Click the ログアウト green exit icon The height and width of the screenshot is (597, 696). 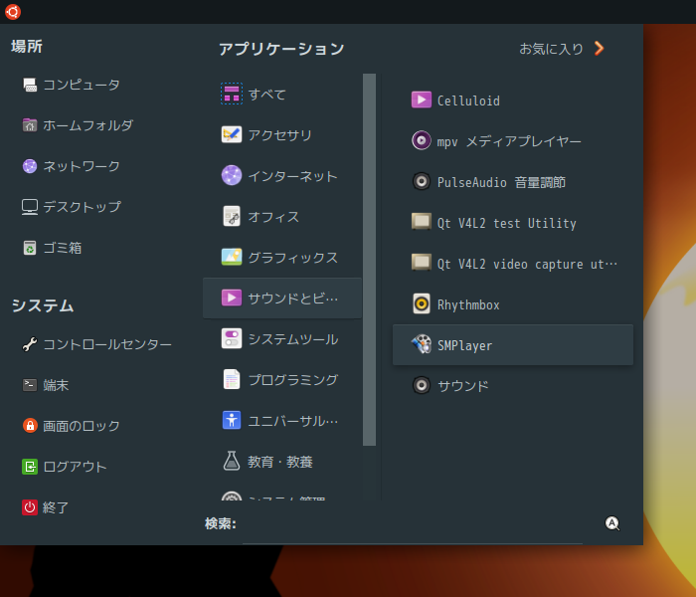[30, 467]
